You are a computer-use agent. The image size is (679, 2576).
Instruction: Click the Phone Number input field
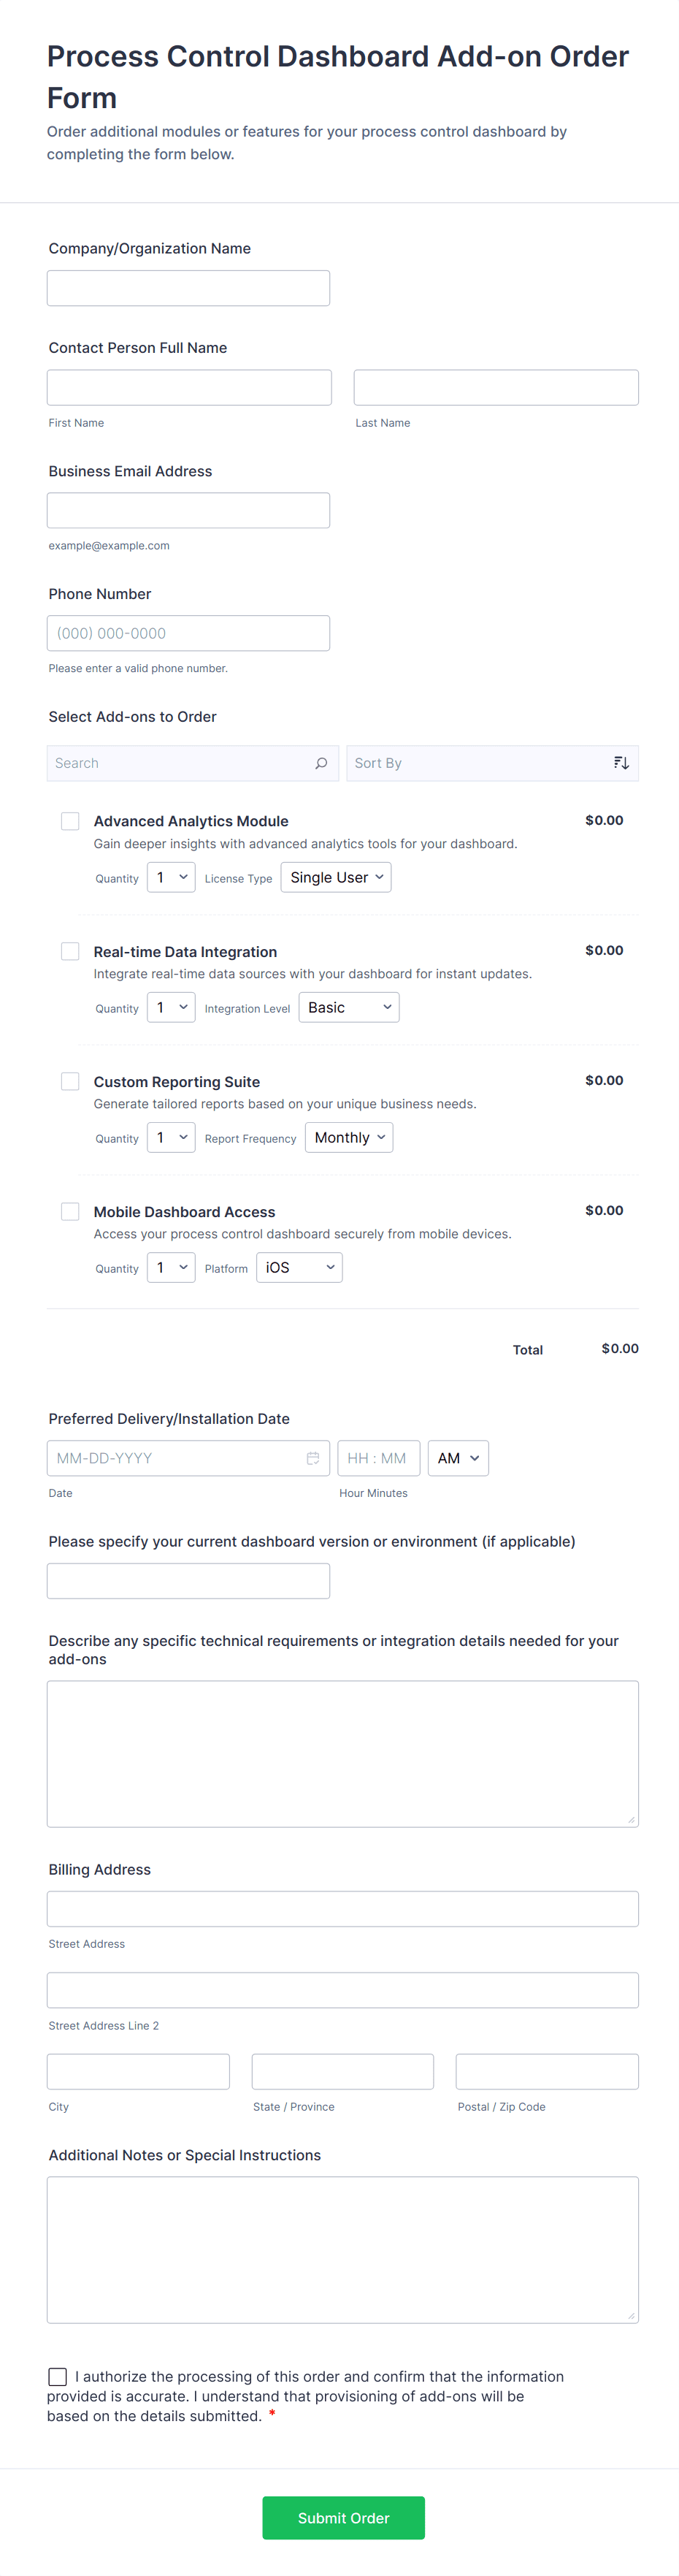(x=188, y=633)
